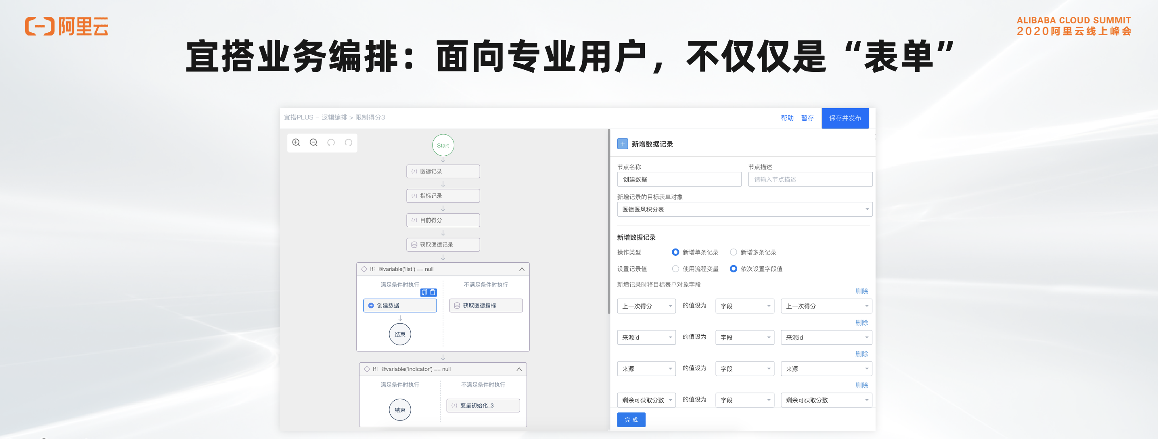Open 医德医风积分表 target form dropdown
This screenshot has width=1158, height=439.
click(744, 209)
